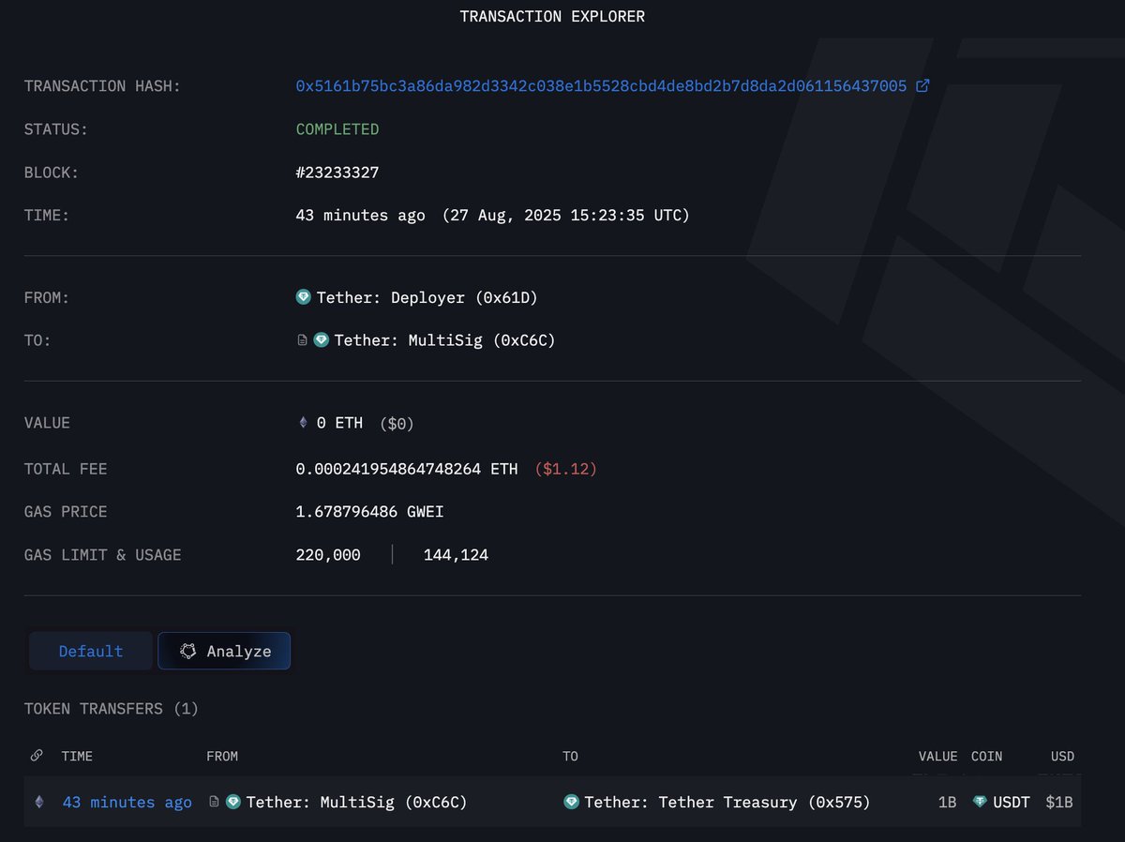Switch to the Analyze tab
Image resolution: width=1125 pixels, height=842 pixels.
(224, 651)
